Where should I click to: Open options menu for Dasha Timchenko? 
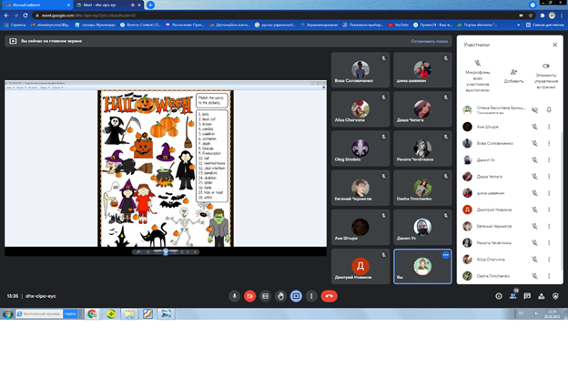point(549,276)
